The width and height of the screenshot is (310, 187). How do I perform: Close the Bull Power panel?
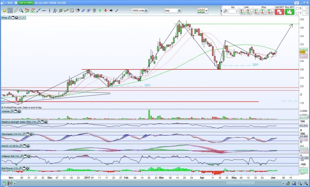[27, 168]
